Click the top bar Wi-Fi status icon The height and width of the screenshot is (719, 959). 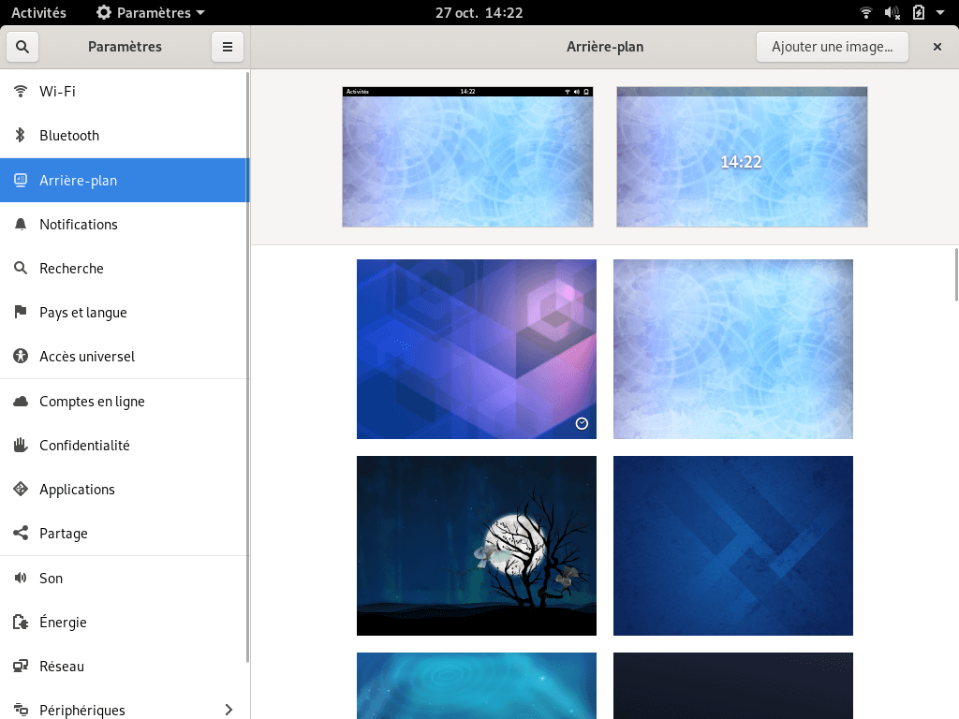[866, 12]
